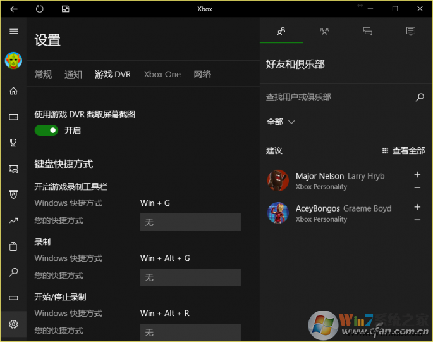Switch to the Xbox One tab
The height and width of the screenshot is (342, 433).
(x=162, y=75)
